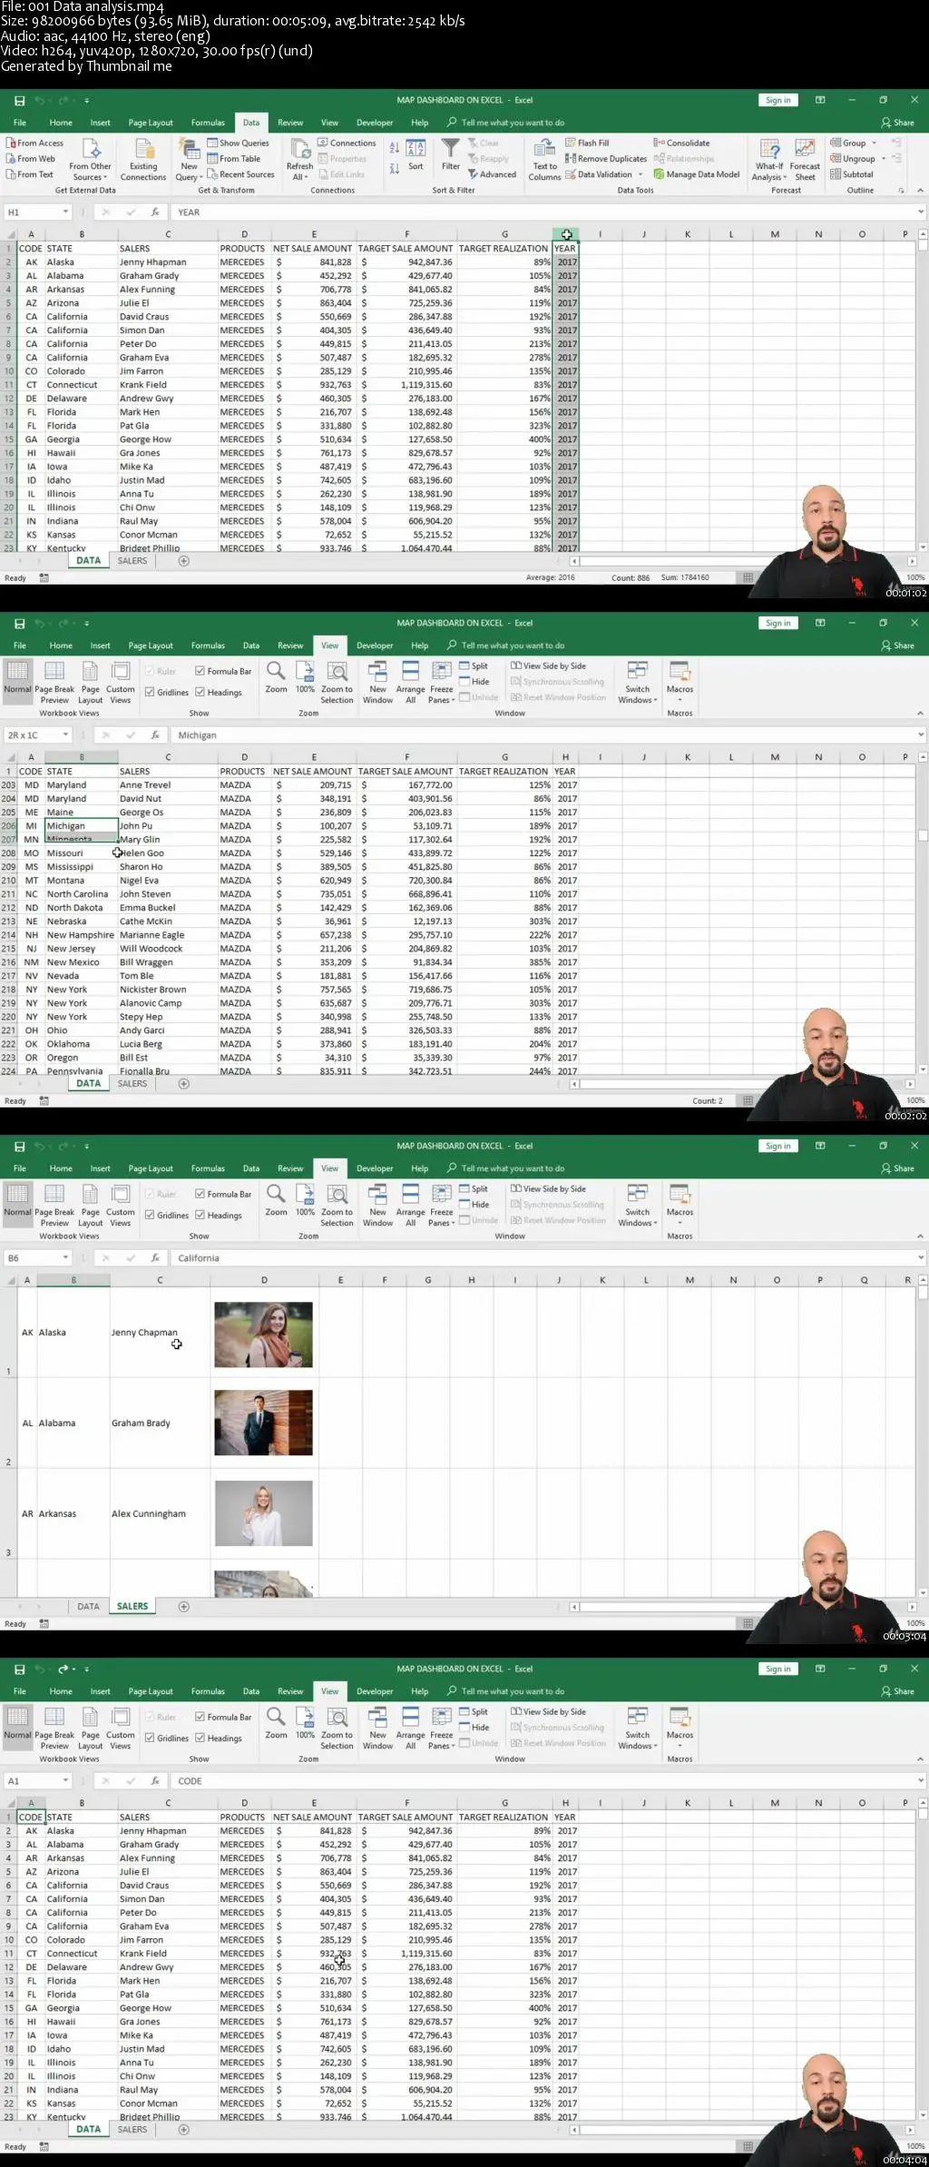Toggle Formula Bar checkbox in 00:02:02 frame

click(x=200, y=671)
